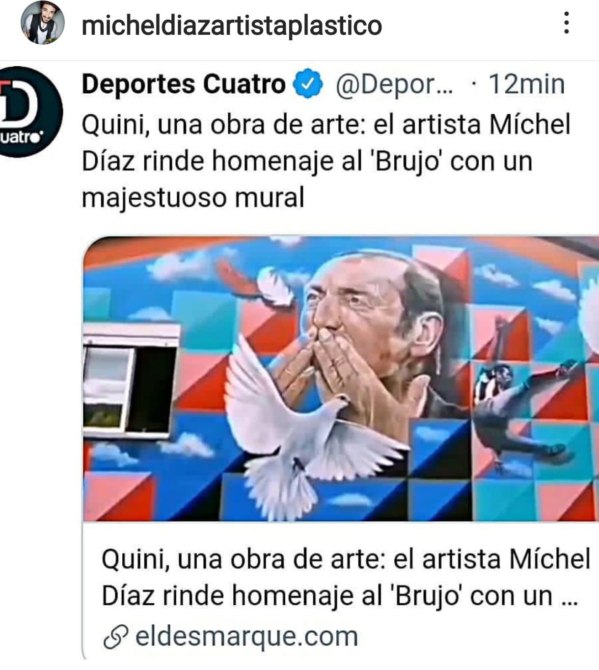Open the three-dot post options menu

tap(567, 23)
